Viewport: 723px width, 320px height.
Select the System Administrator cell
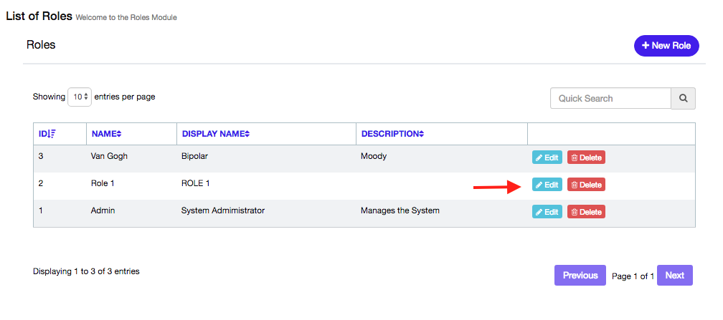point(223,210)
